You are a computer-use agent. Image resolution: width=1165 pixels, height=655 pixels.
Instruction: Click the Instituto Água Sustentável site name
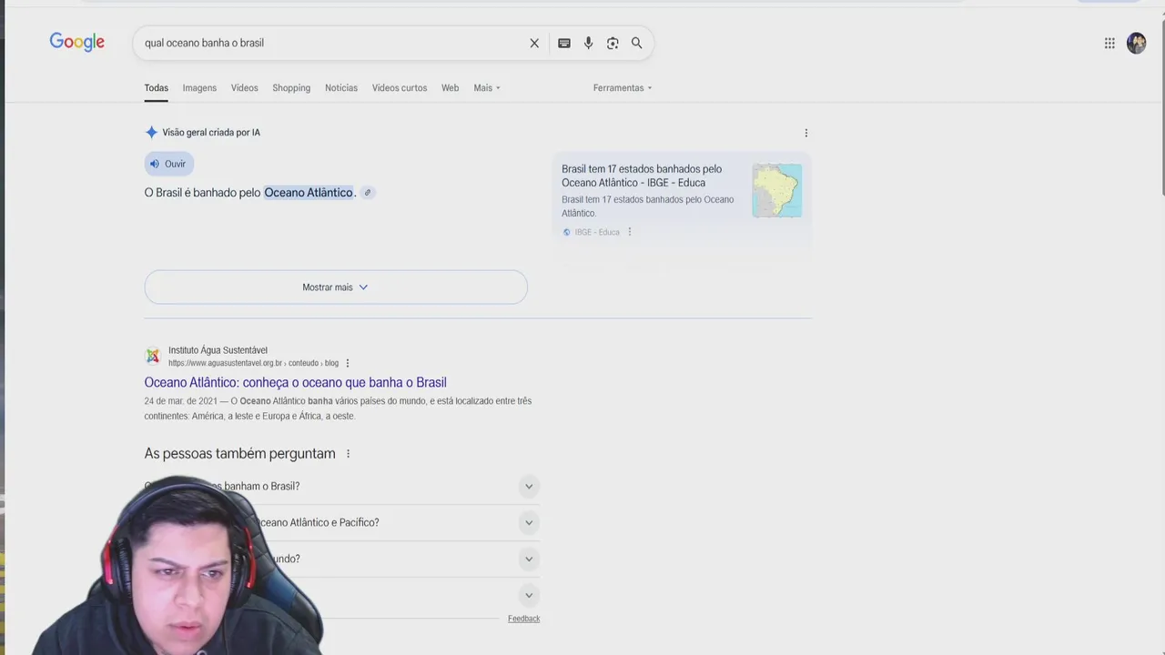click(x=218, y=350)
